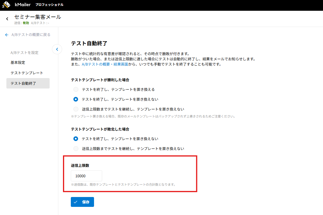Open the A/Bテストの概要・結果画面 link

[105, 64]
